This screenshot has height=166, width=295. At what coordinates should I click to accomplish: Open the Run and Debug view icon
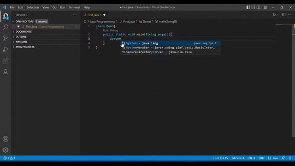click(x=6, y=49)
